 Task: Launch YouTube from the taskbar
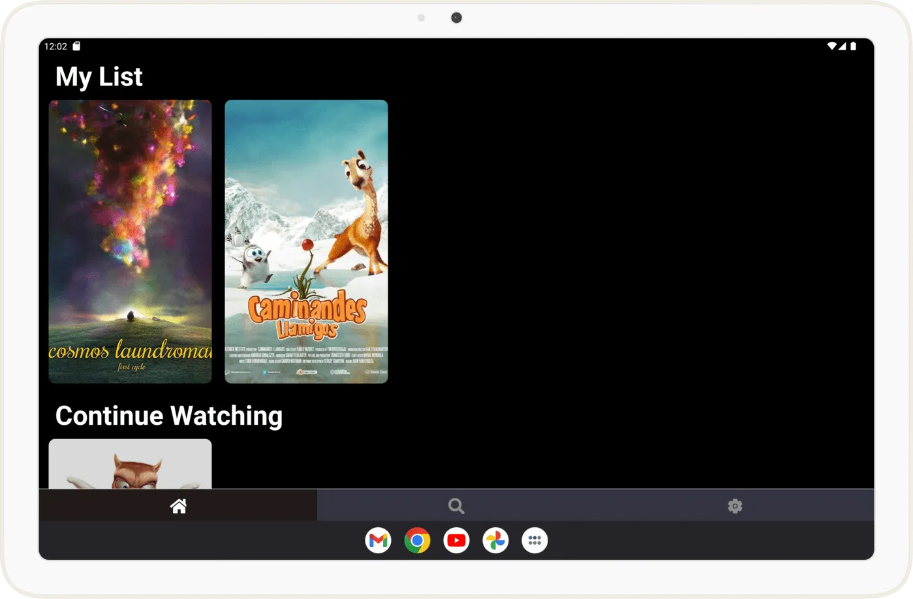(456, 540)
